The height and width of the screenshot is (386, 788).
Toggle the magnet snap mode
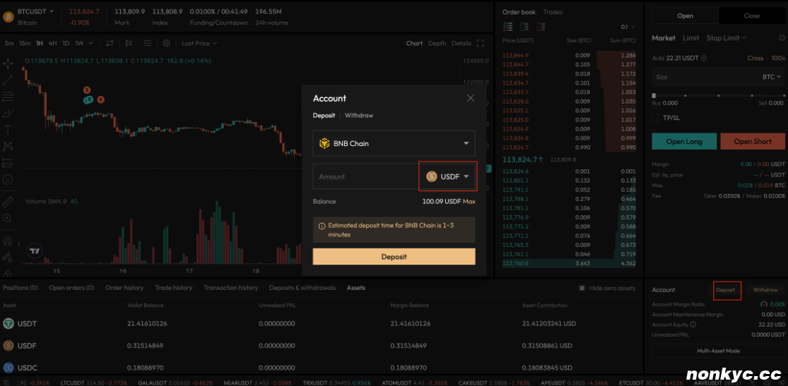click(x=8, y=241)
